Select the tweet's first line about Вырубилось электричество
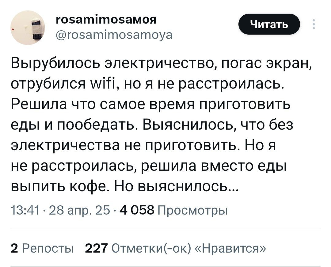Screen dimensions: 331x267 pos(161,63)
